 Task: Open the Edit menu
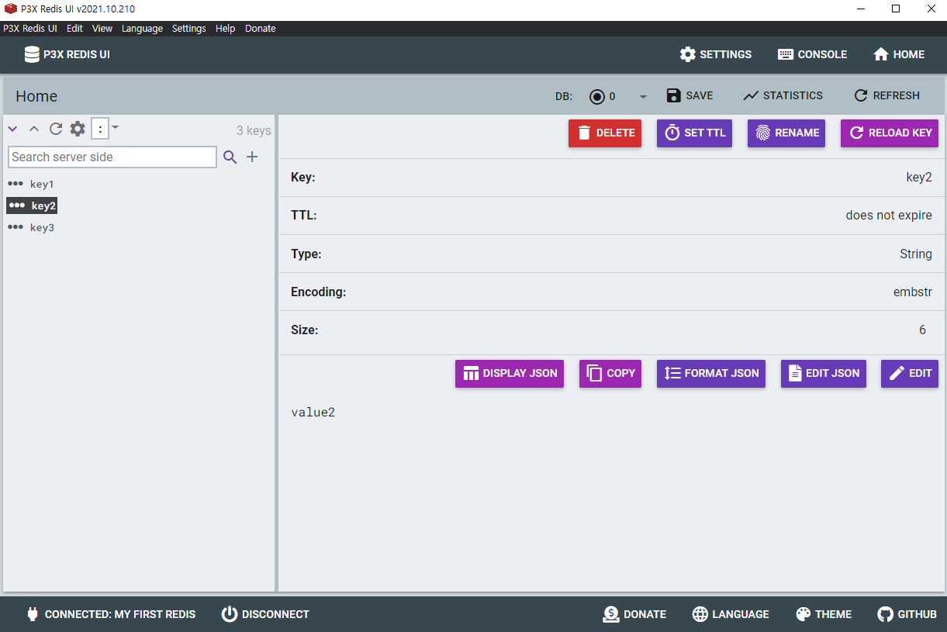pyautogui.click(x=74, y=29)
